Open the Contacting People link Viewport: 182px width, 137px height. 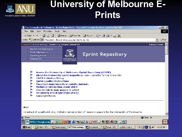click(x=58, y=44)
